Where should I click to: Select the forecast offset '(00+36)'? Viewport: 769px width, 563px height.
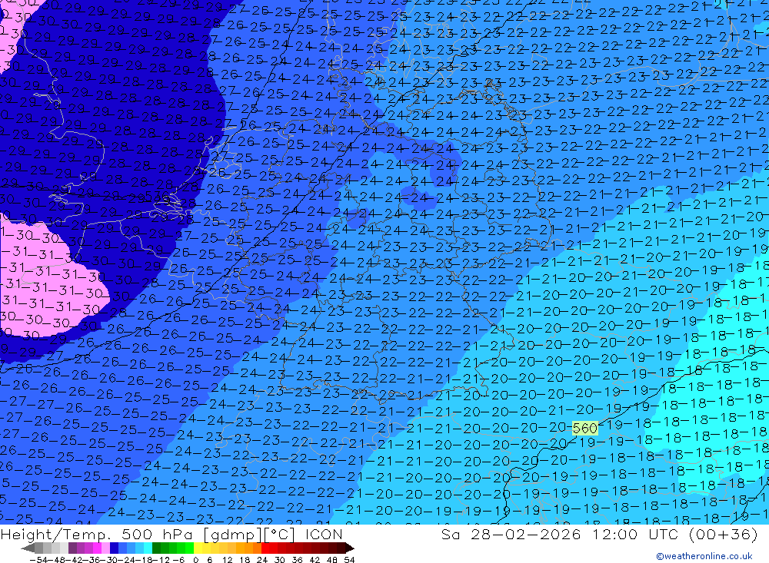coord(724,534)
